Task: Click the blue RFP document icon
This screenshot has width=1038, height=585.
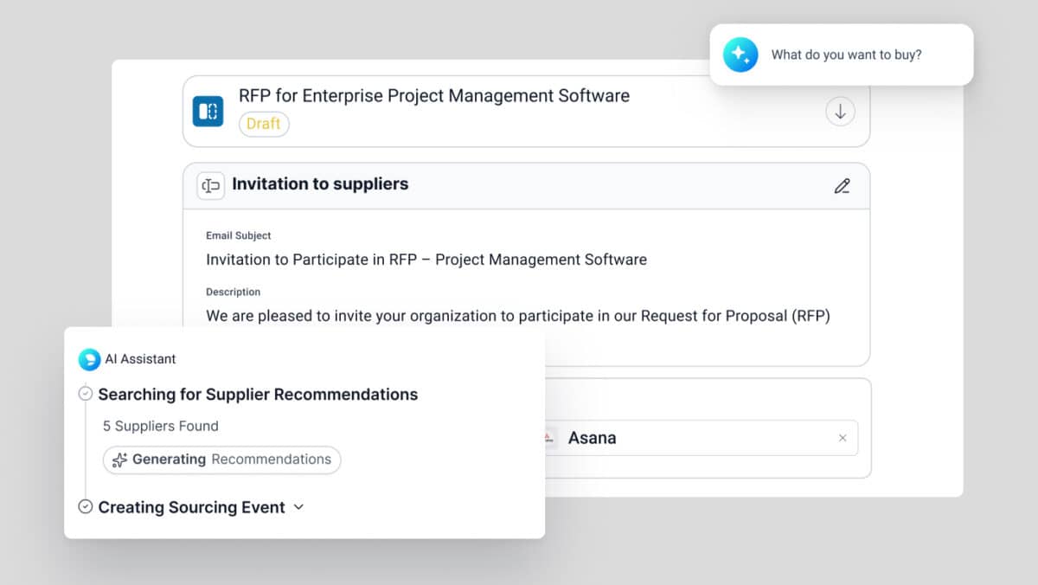Action: click(x=208, y=111)
